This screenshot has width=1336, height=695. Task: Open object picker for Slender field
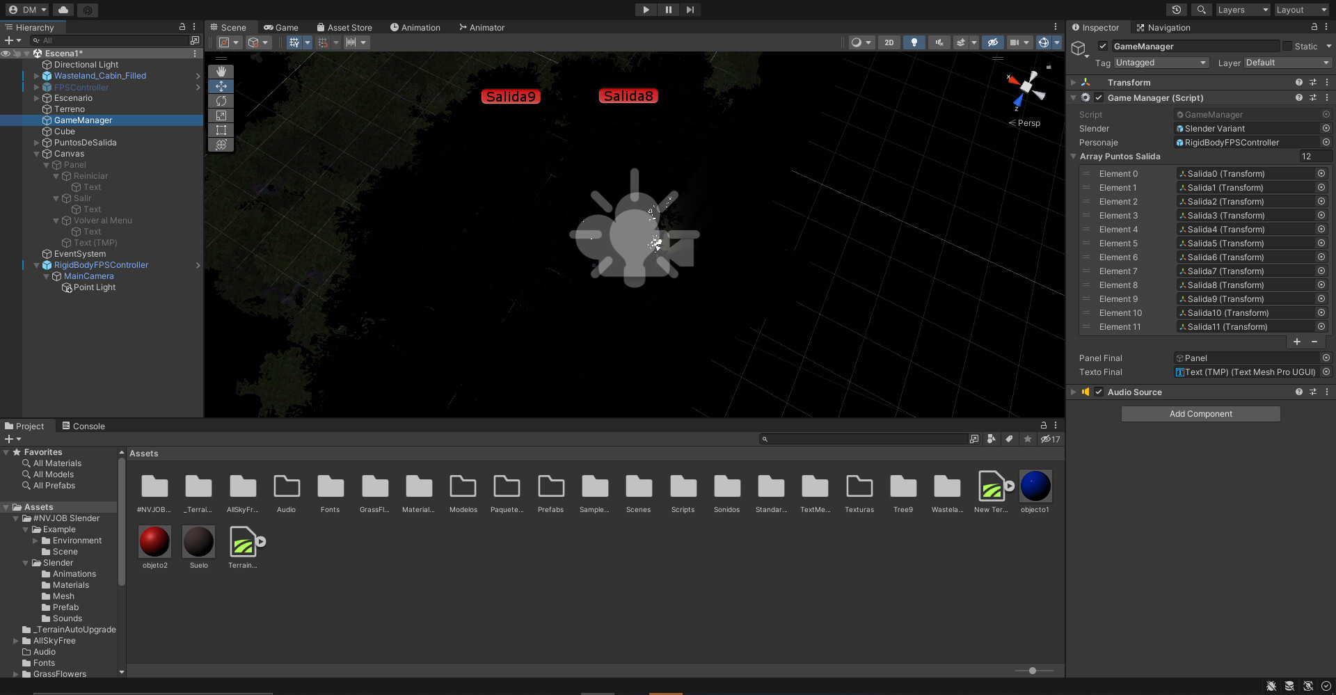(1326, 129)
